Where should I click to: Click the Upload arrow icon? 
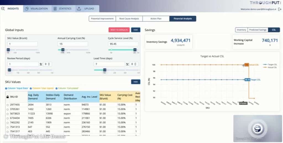click(79, 9)
